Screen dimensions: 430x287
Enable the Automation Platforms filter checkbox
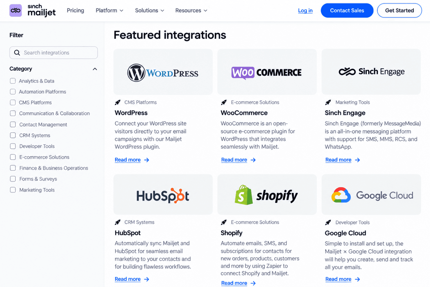[13, 92]
